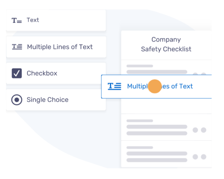Image resolution: width=224 pixels, height=179 pixels.
Task: Select the Multiple Lines of Text card
Action: (56, 47)
